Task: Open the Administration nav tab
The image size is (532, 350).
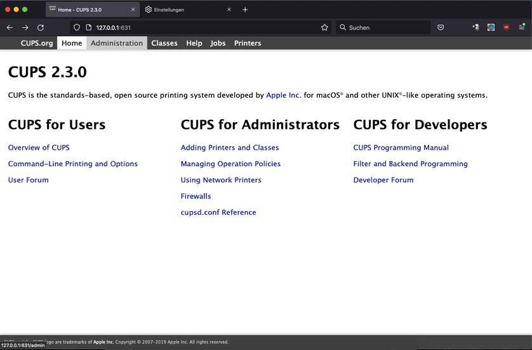Action: click(117, 43)
